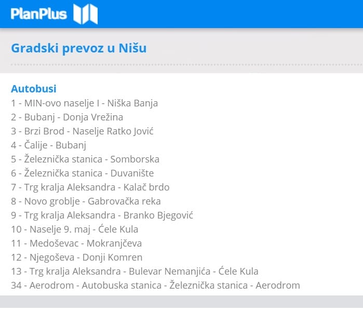Select line 10 Naselje 9. maj - Ćele Kula
Viewport: 363px width, 325px height.
tap(74, 229)
